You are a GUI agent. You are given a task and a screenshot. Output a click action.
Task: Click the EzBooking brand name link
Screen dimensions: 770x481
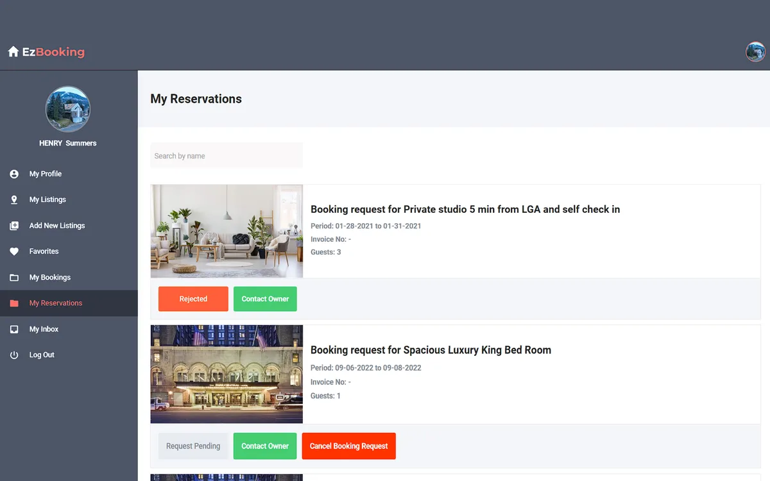pos(53,52)
